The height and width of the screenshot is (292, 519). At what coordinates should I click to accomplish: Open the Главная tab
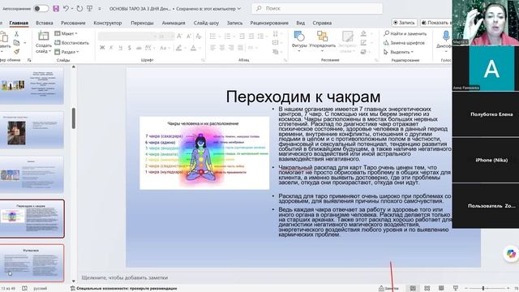point(19,23)
